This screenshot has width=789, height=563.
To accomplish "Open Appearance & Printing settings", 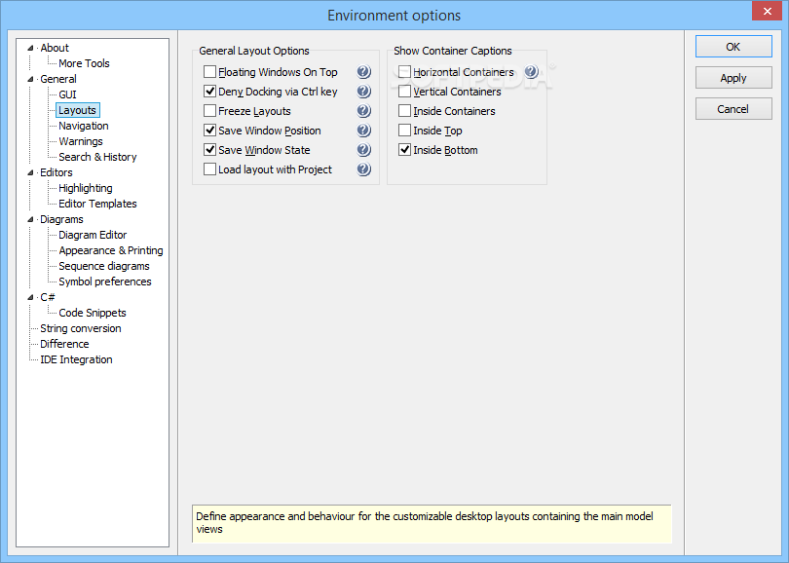I will [111, 250].
